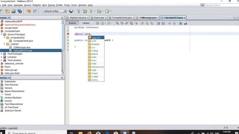This screenshot has width=239, height=134.
Task: Click the Toggle Bookmark icon
Action: (x=152, y=23)
